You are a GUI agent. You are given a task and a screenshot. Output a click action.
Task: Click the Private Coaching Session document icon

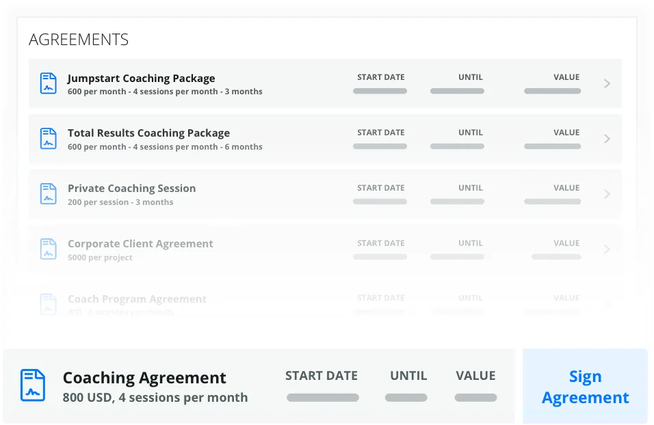[x=48, y=194]
